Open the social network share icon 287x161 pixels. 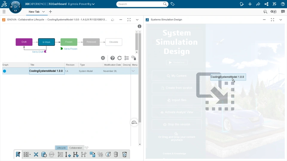tap(266, 4)
